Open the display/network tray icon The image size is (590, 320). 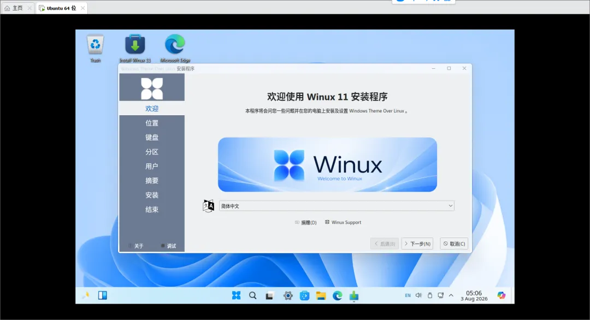(441, 295)
